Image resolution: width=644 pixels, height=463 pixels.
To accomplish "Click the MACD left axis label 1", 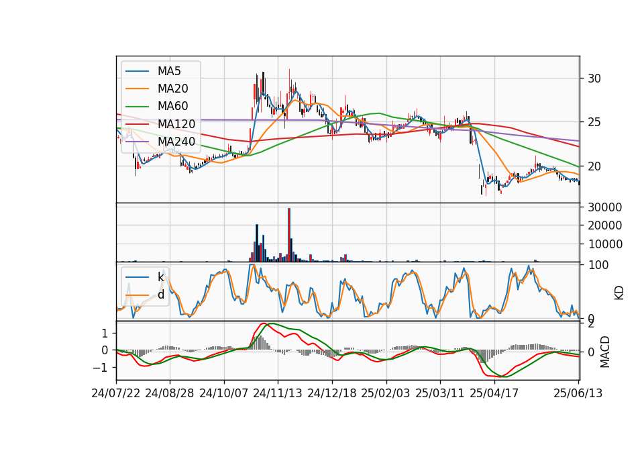I will coord(105,333).
